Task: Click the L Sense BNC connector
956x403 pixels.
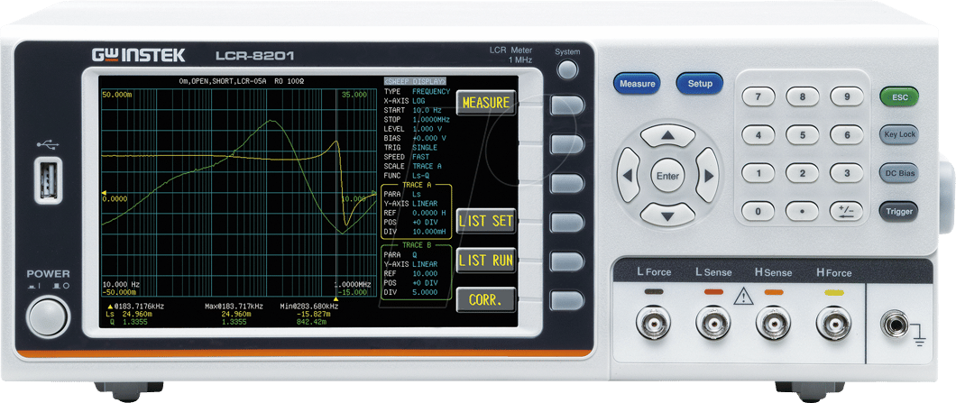Action: click(x=713, y=323)
